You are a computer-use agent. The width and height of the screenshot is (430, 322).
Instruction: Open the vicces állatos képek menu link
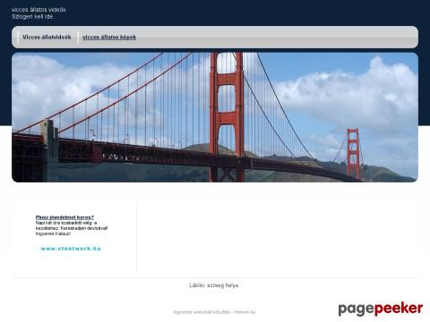(109, 38)
